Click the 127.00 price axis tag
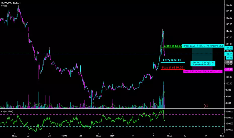 (229, 48)
